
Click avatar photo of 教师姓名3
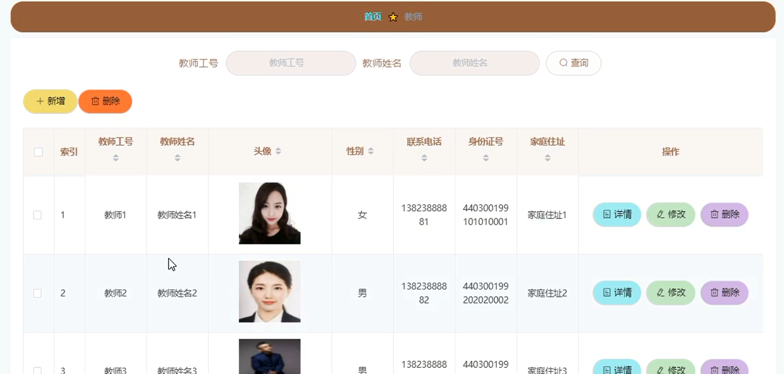point(270,356)
